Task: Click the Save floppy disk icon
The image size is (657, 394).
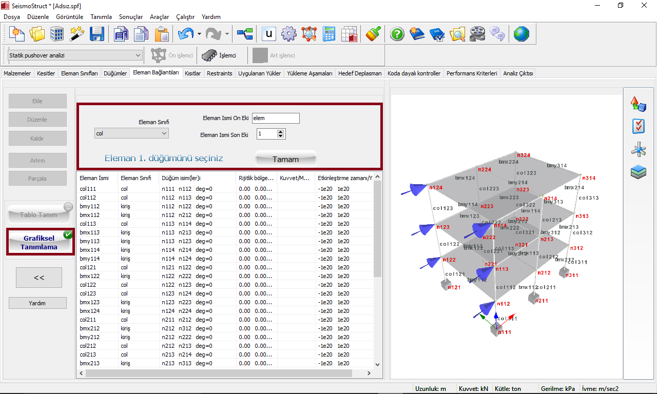Action: click(x=96, y=34)
